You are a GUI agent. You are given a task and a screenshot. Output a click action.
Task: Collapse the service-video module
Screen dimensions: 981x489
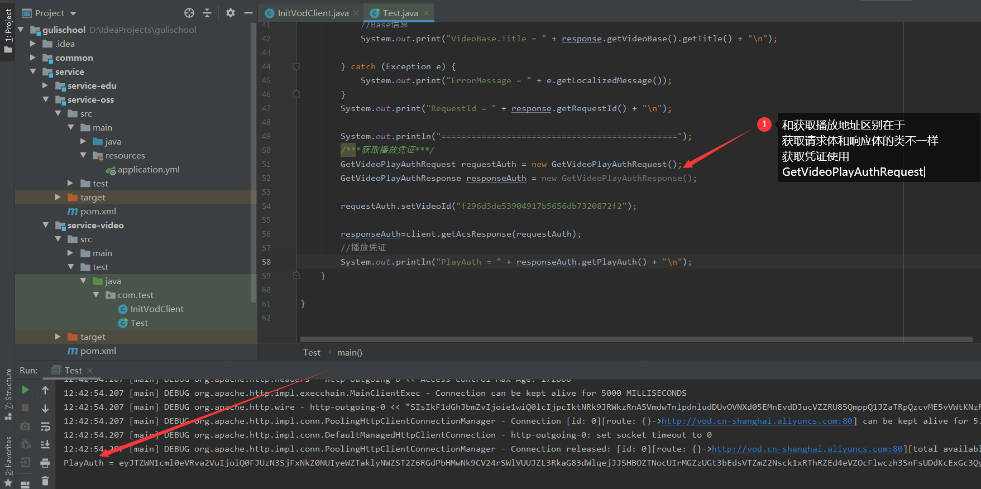(x=46, y=225)
